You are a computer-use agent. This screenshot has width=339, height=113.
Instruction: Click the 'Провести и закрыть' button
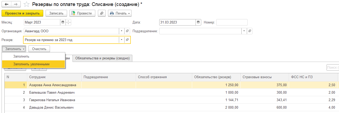pos(22,13)
